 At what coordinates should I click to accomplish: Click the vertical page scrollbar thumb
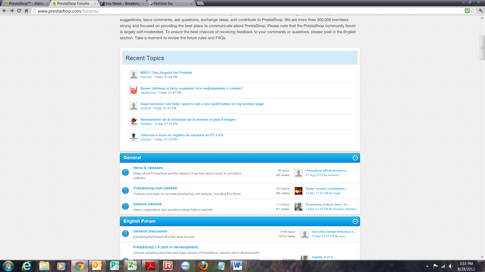482,48
